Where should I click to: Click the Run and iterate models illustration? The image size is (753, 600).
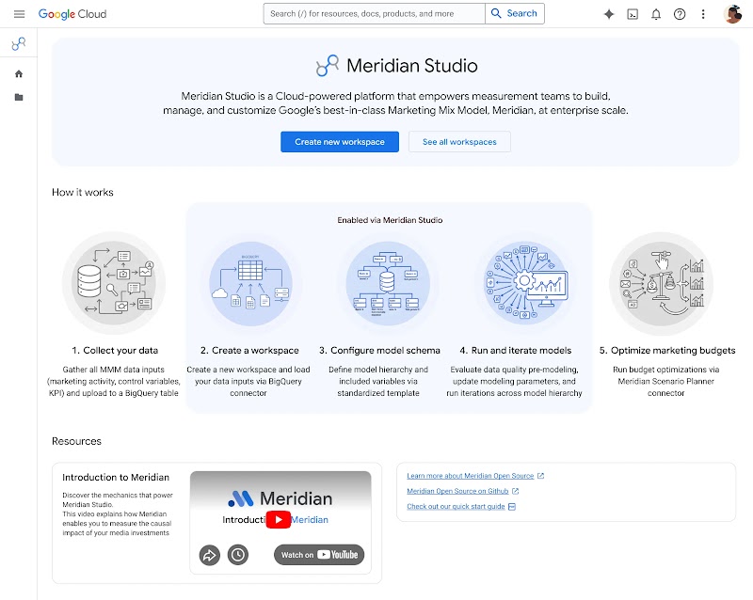click(526, 283)
